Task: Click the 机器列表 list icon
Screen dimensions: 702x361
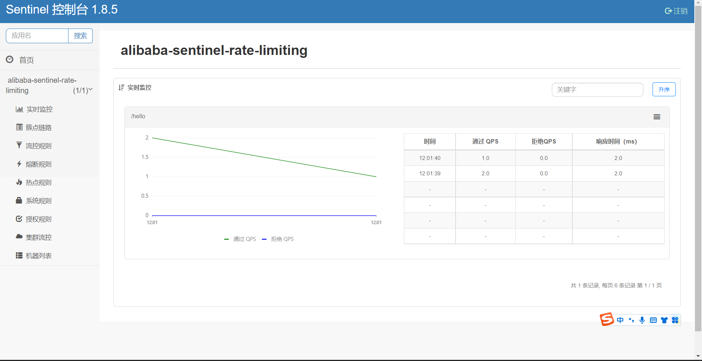Action: [x=19, y=255]
